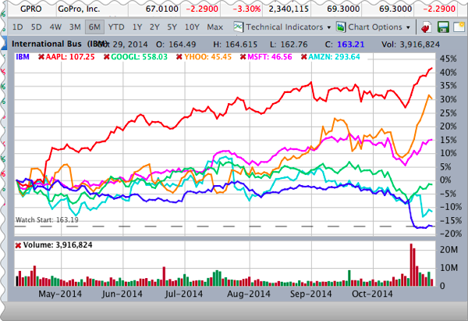Switch chart to 4W range
468x321 pixels.
click(x=55, y=27)
